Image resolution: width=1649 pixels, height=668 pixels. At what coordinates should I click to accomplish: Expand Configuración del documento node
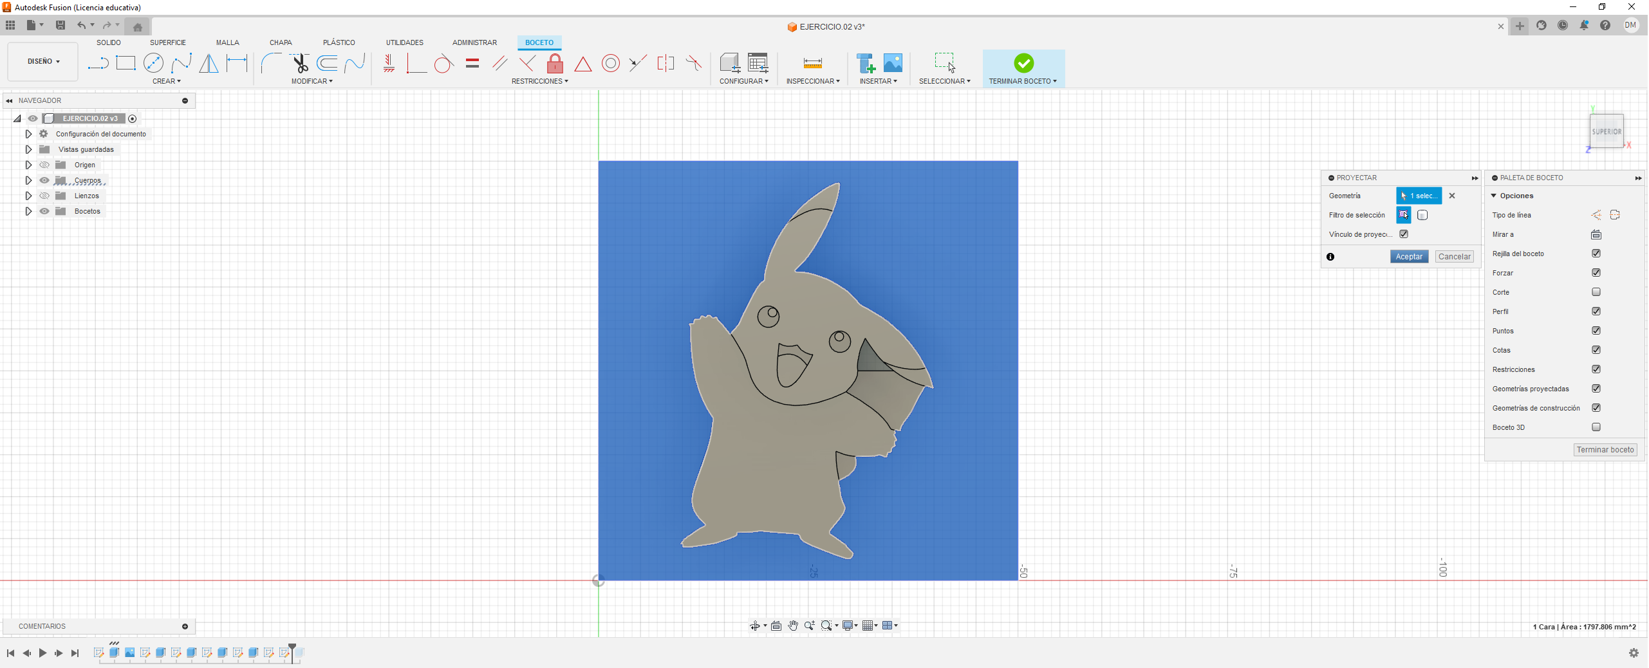click(28, 134)
